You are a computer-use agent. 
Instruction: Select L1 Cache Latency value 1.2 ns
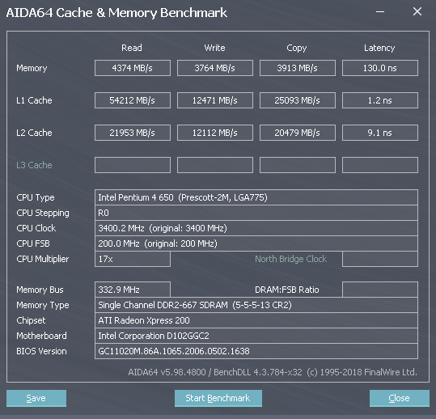tap(380, 100)
